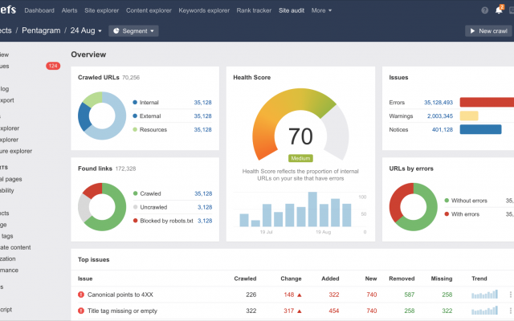Click the URLs by errors donut chart

pos(414,207)
